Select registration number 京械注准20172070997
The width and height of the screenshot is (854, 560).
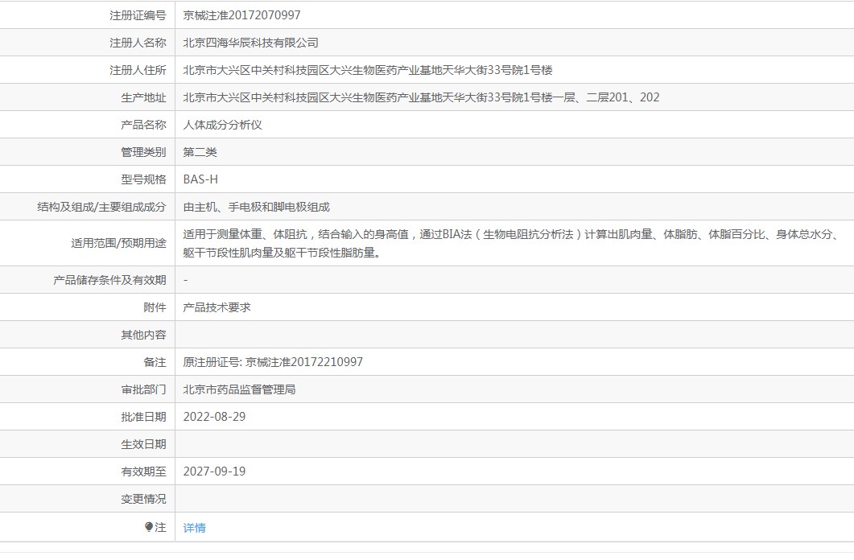[241, 15]
